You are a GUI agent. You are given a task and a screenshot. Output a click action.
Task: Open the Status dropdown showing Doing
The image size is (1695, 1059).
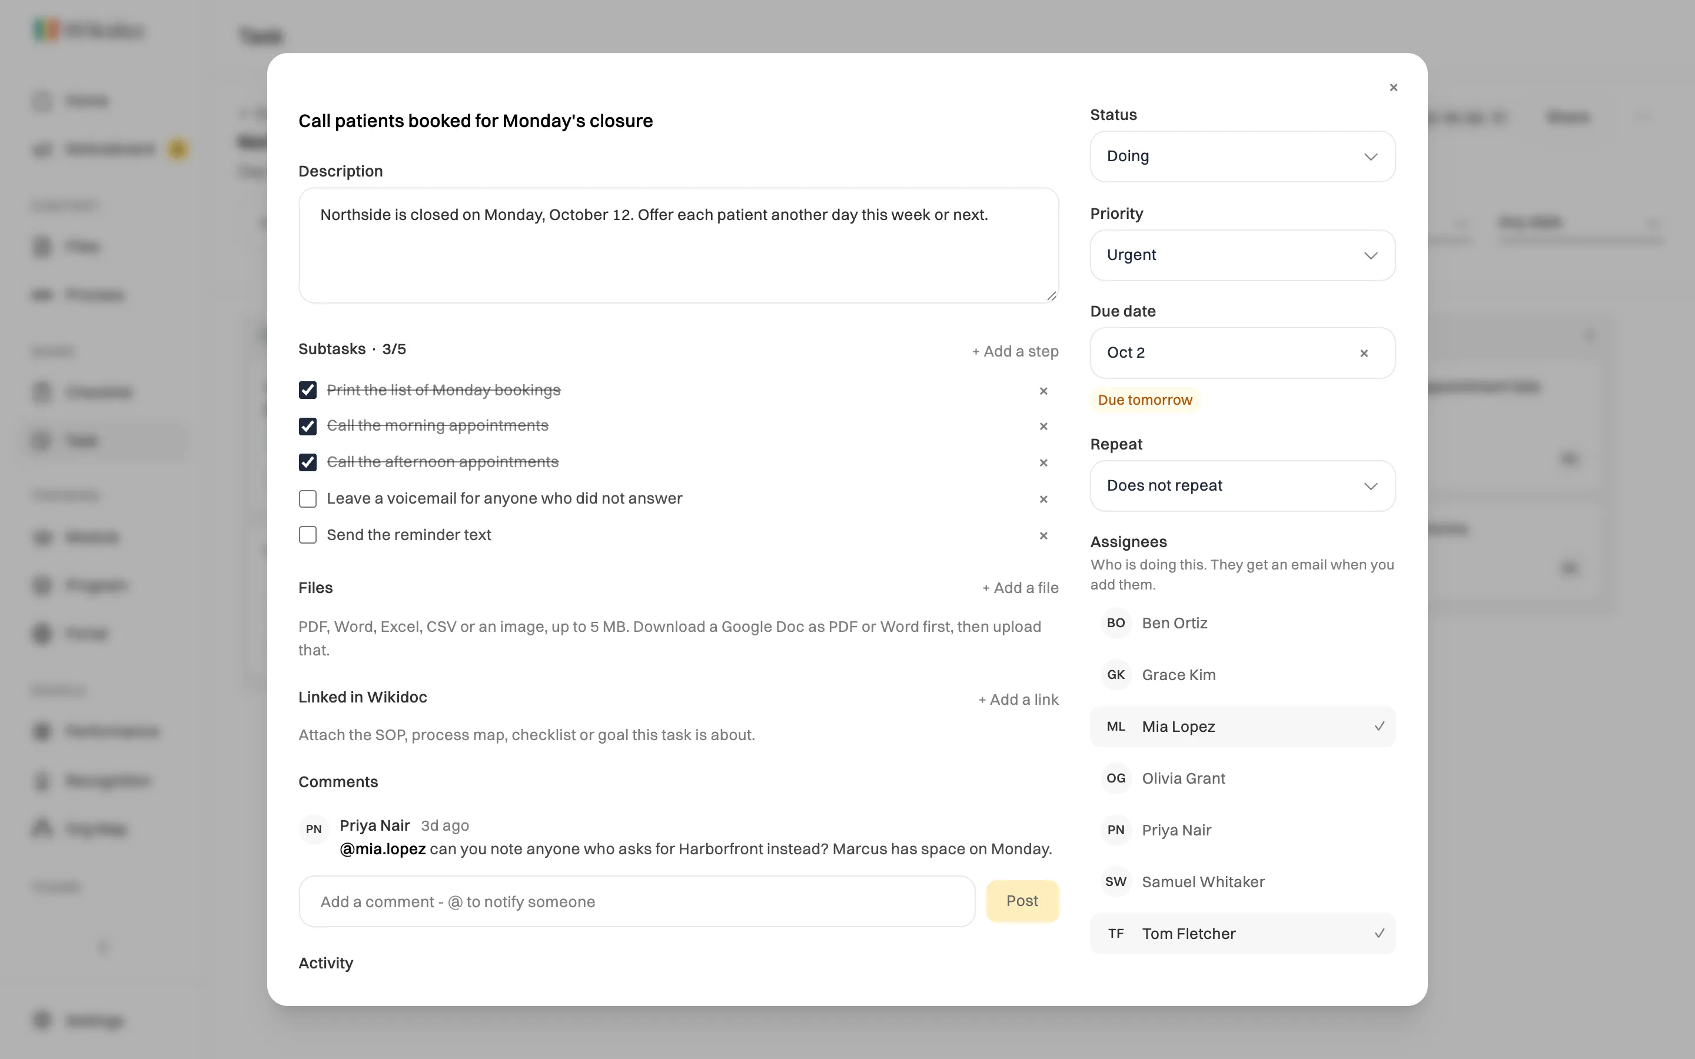1242,156
